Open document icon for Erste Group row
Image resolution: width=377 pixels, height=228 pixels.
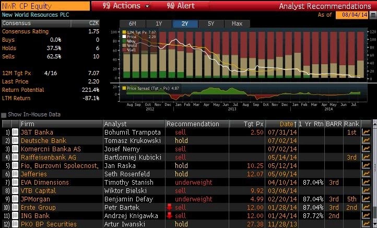[15, 207]
